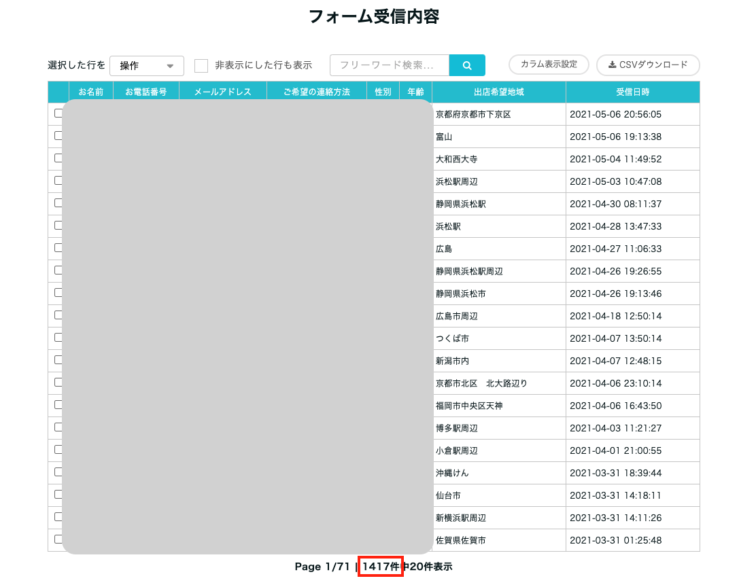Screen dimensions: 756x585
Task: Enable 非表示にした行も表示 checkbox
Action: [x=201, y=66]
